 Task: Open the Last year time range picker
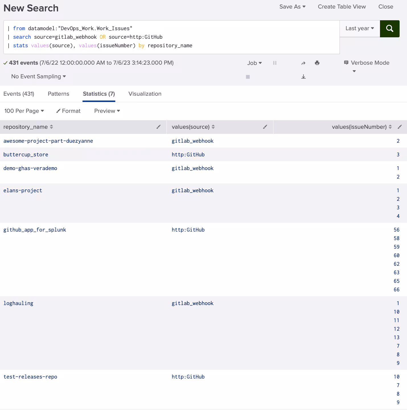pos(359,28)
